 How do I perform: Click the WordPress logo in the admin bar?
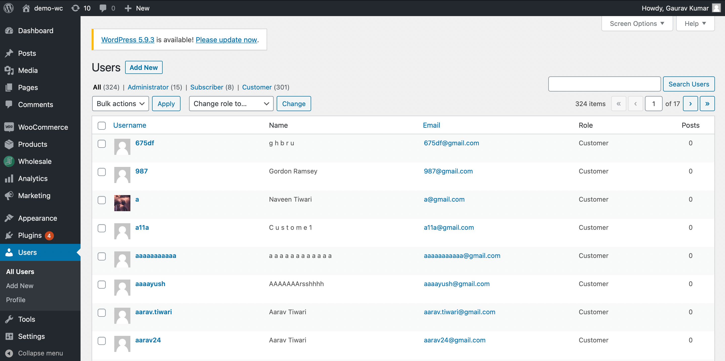pos(8,8)
